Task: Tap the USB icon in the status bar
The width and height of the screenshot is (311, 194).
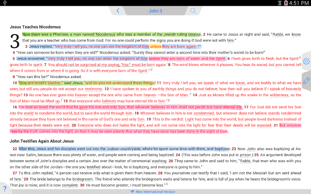Action: 5,3
